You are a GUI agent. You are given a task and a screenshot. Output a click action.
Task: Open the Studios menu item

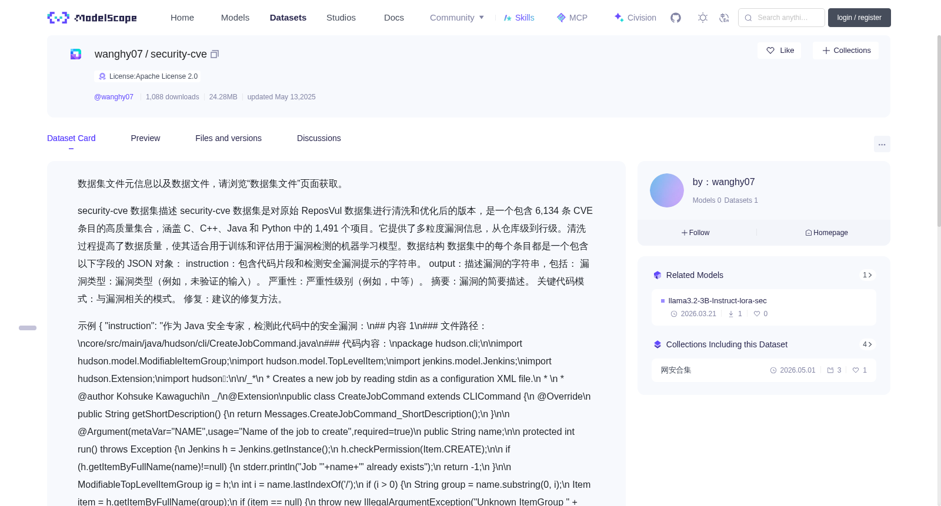pyautogui.click(x=341, y=18)
